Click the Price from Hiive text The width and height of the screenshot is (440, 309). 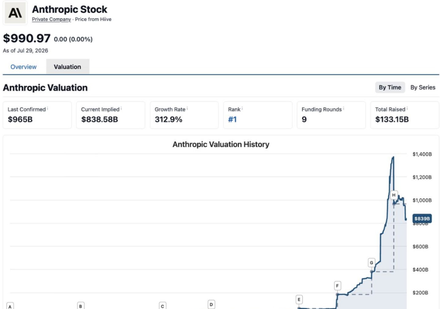[93, 19]
